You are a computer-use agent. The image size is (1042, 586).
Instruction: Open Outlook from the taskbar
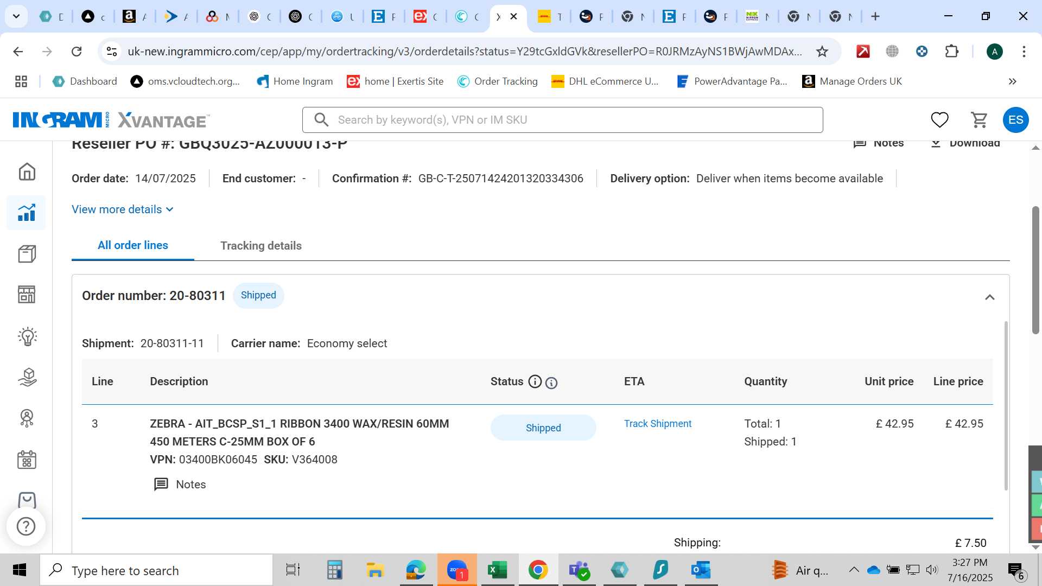click(x=701, y=570)
